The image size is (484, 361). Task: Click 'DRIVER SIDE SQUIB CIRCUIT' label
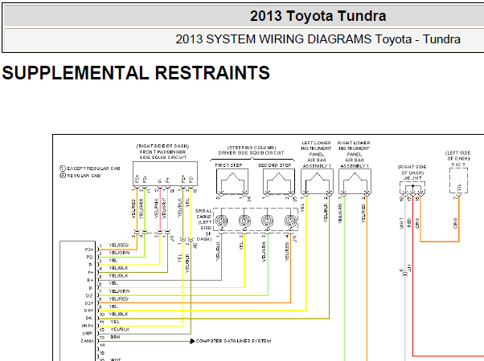click(x=251, y=152)
